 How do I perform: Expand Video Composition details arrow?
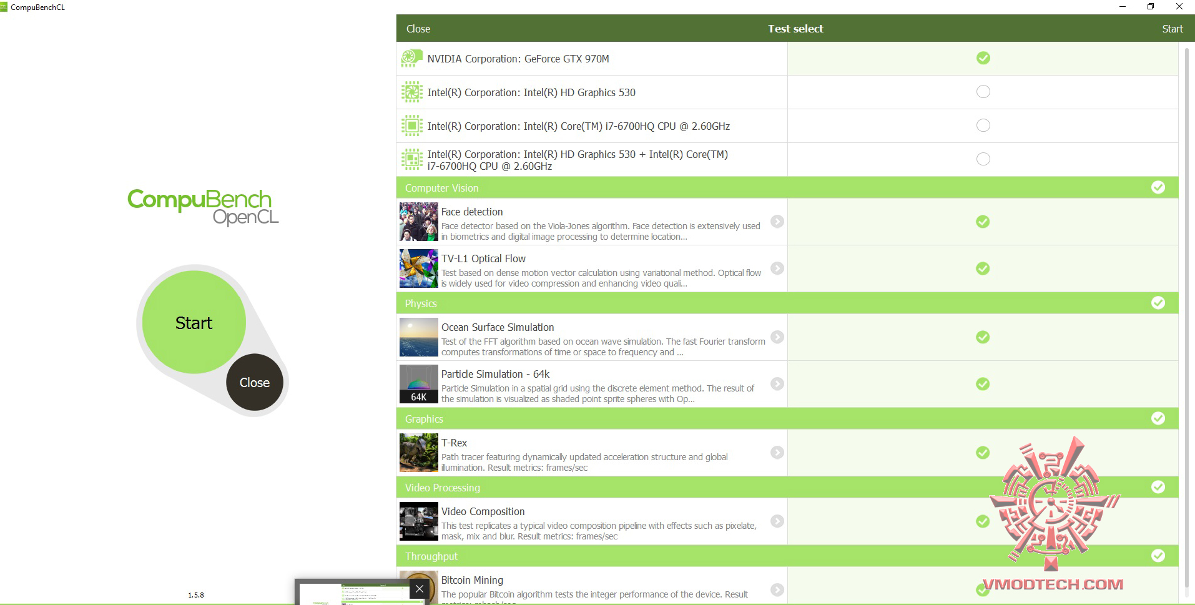click(x=777, y=521)
